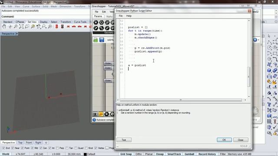This screenshot has height=156, width=278.
Task: Open the Grasshopper Params tab
Action: point(98,16)
